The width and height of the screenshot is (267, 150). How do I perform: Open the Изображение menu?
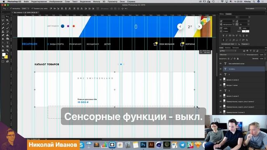[x=55, y=1]
